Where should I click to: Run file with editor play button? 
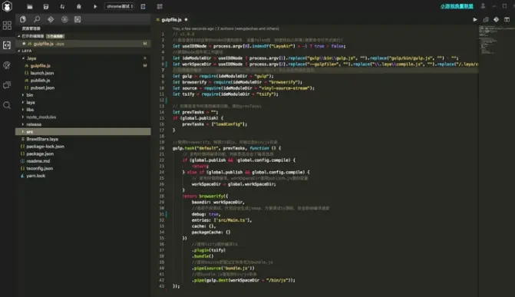point(475,20)
